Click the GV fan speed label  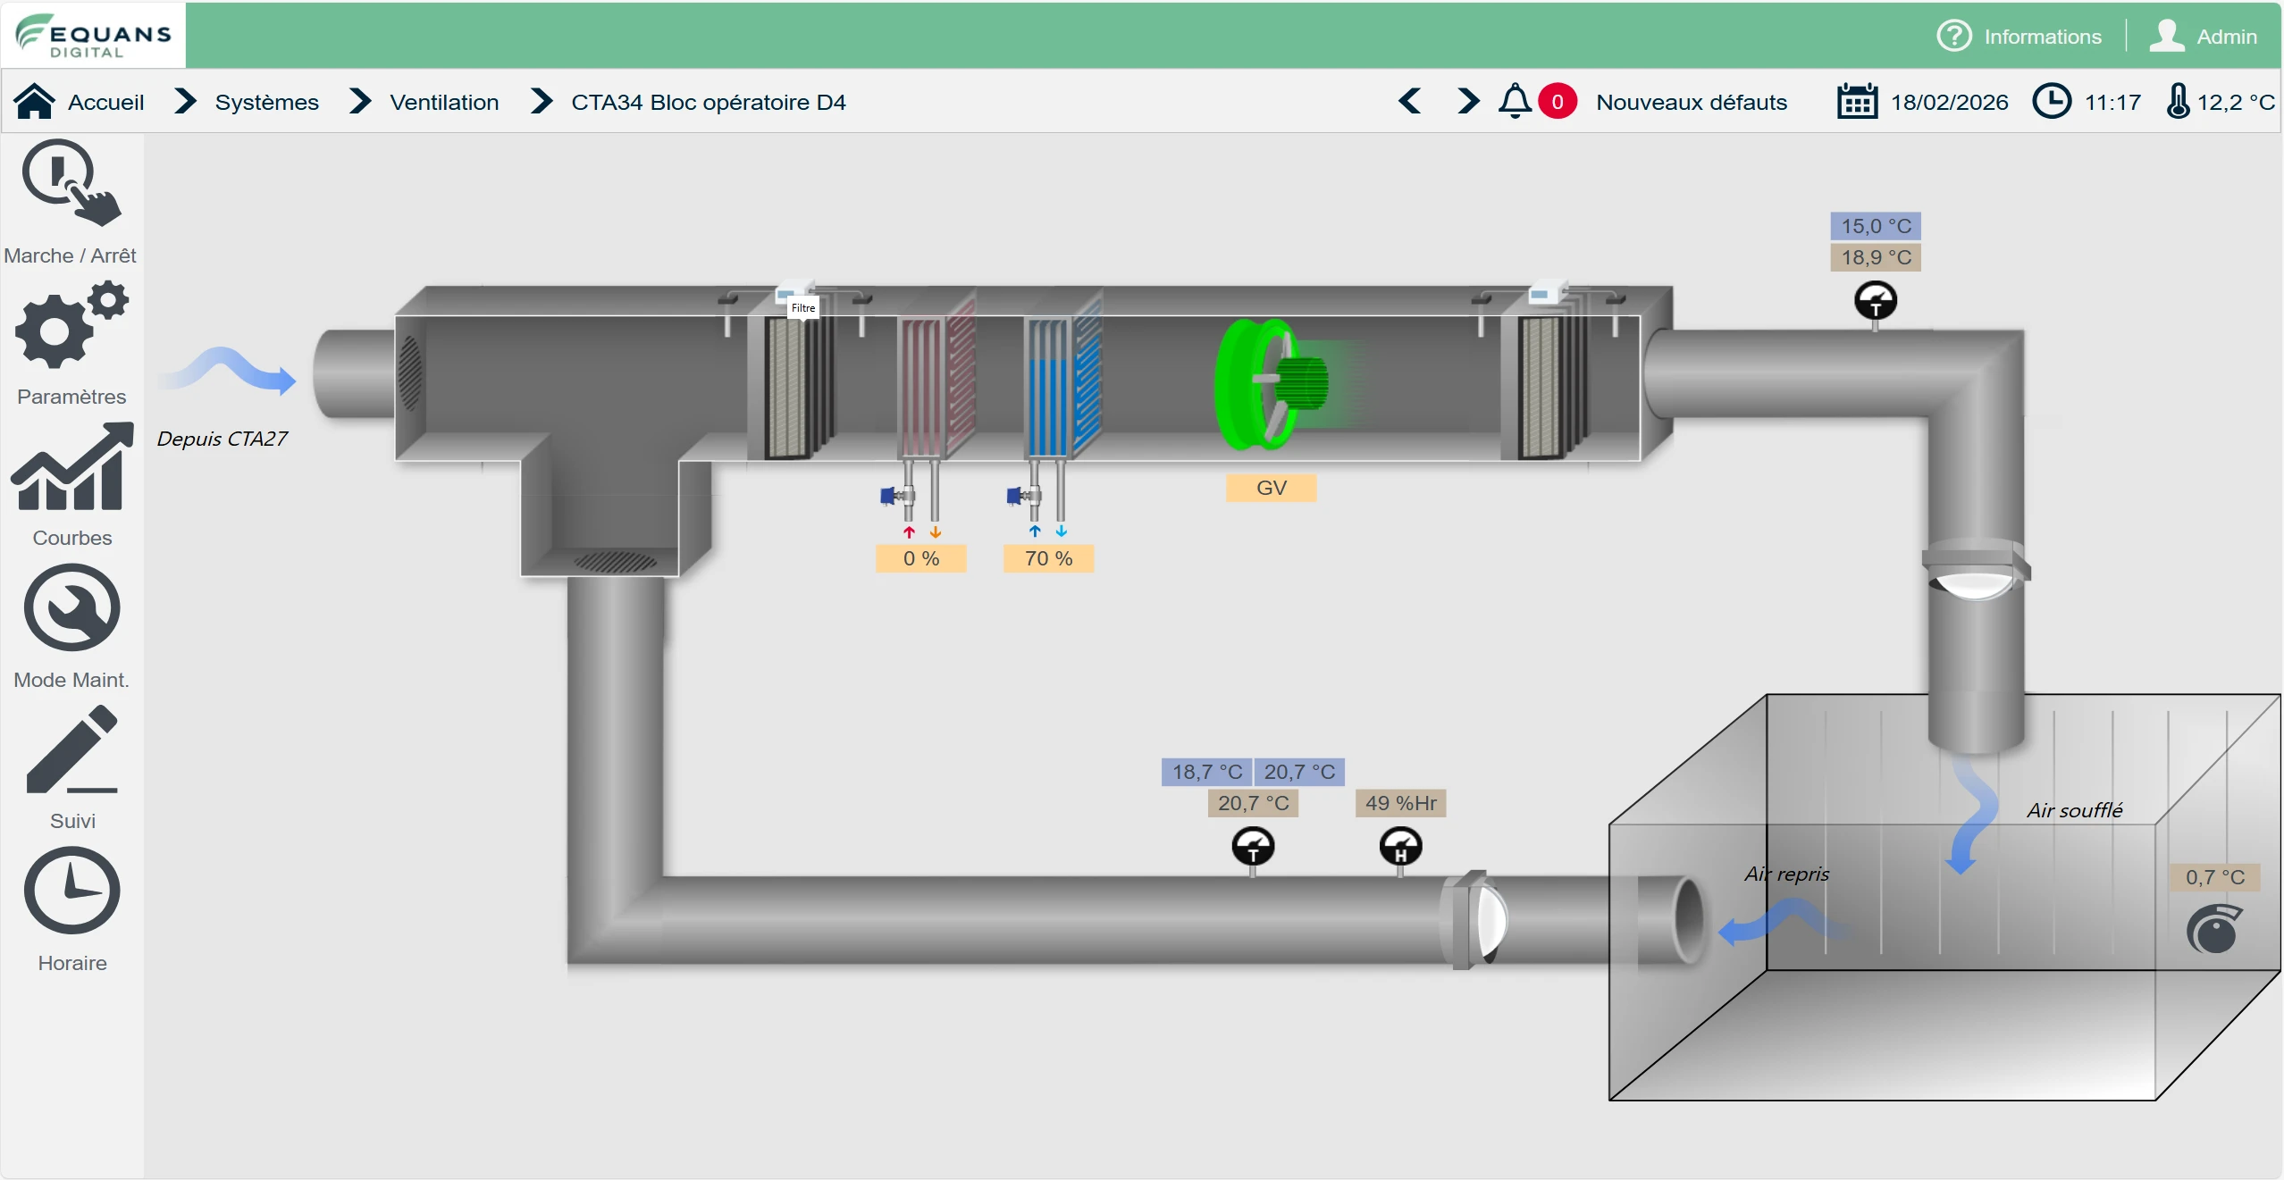pyautogui.click(x=1271, y=488)
